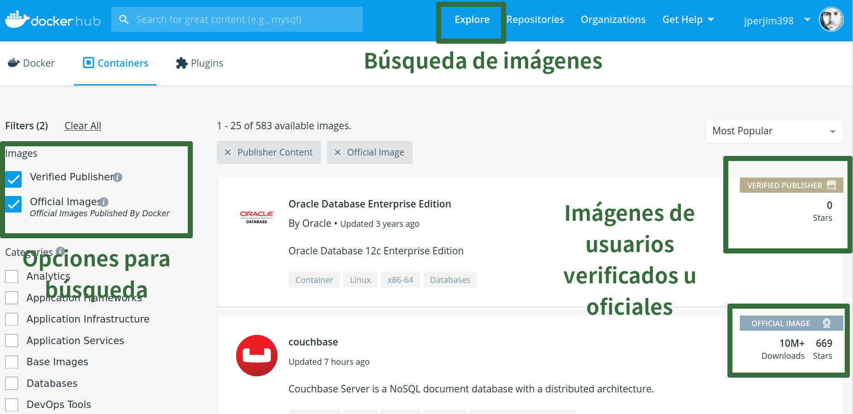Enable the Base Images category checkbox
Screen dimensions: 853x414
12,362
